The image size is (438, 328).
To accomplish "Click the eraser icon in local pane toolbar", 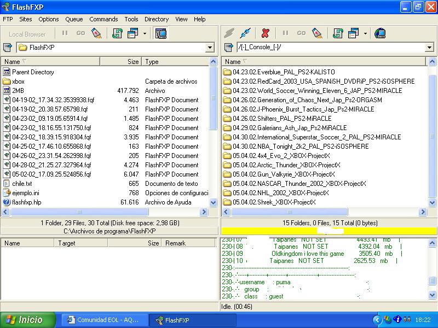I will (96, 33).
